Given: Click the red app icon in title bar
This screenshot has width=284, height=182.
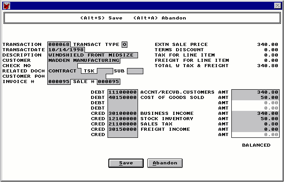Looking at the screenshot, I should point(7,6).
